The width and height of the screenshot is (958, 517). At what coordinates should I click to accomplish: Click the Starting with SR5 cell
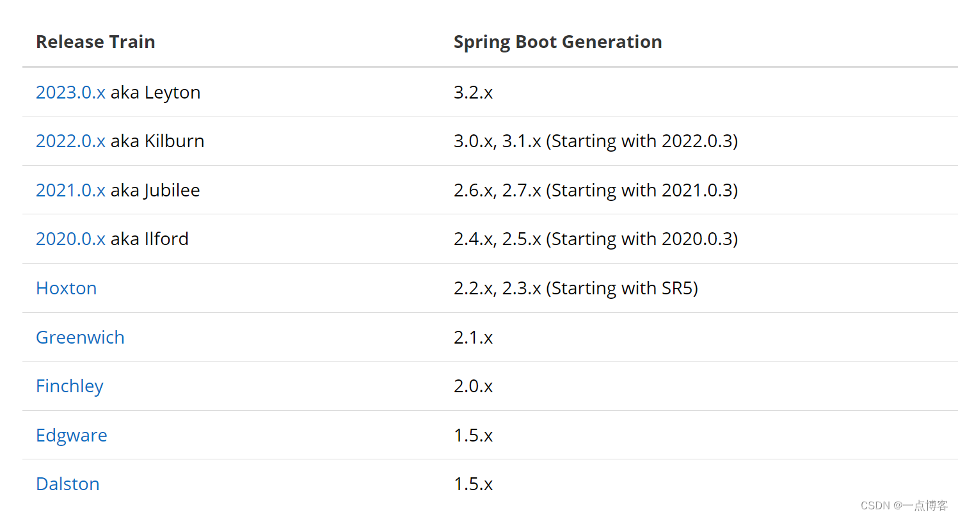pos(575,288)
